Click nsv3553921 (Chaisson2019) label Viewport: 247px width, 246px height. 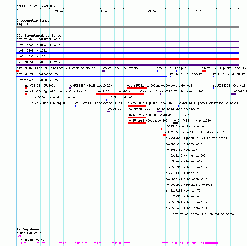[186, 202]
